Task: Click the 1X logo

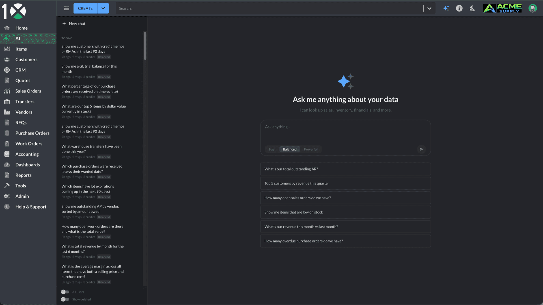Action: pyautogui.click(x=14, y=11)
